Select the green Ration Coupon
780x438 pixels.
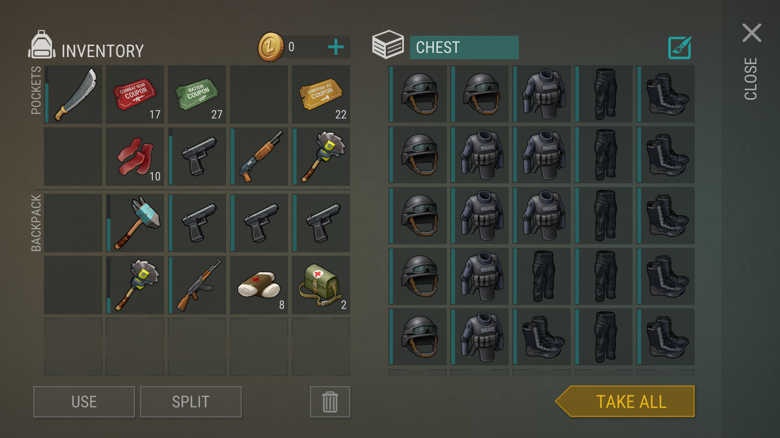point(197,94)
